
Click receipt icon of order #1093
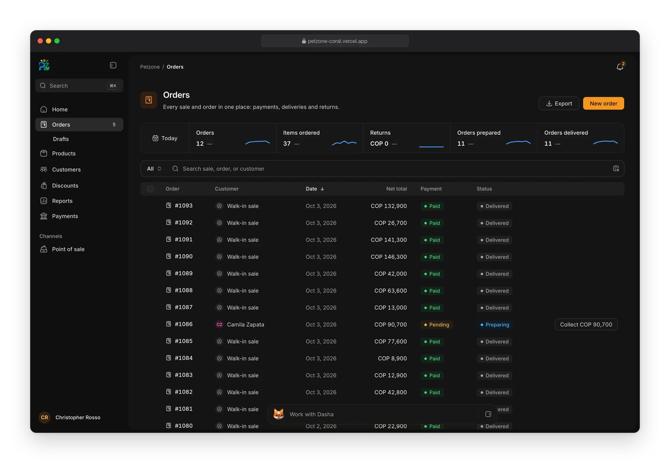pos(169,205)
